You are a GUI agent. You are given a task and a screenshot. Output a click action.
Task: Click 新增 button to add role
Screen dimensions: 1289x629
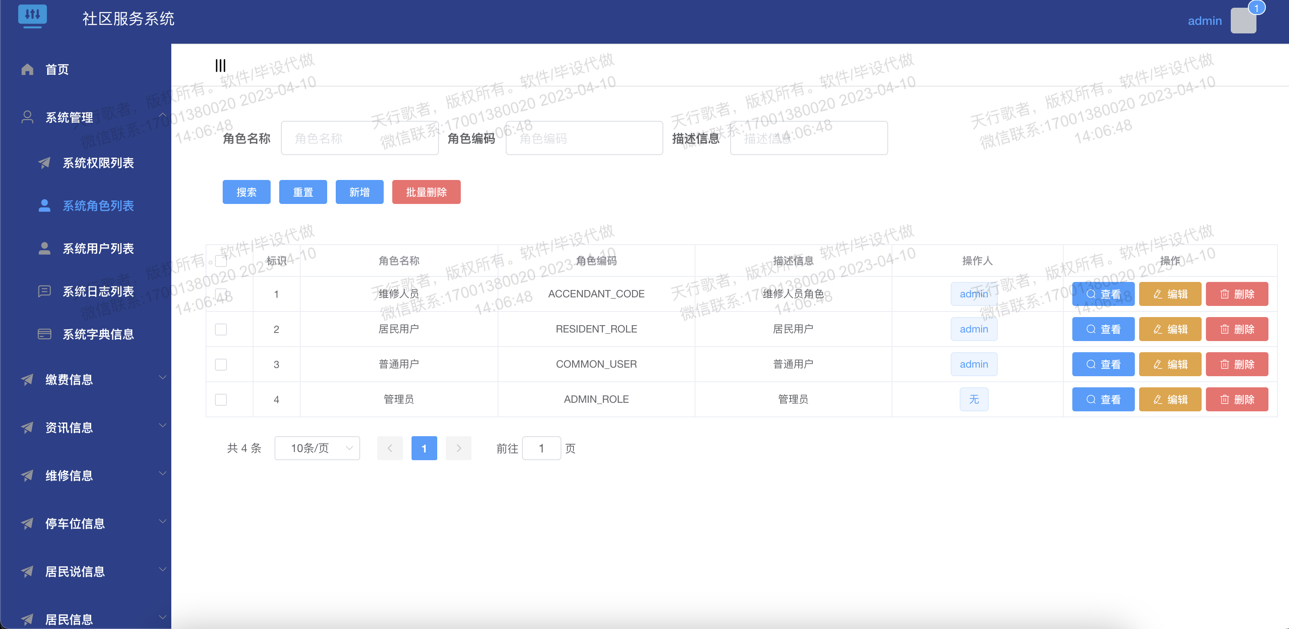(x=358, y=192)
